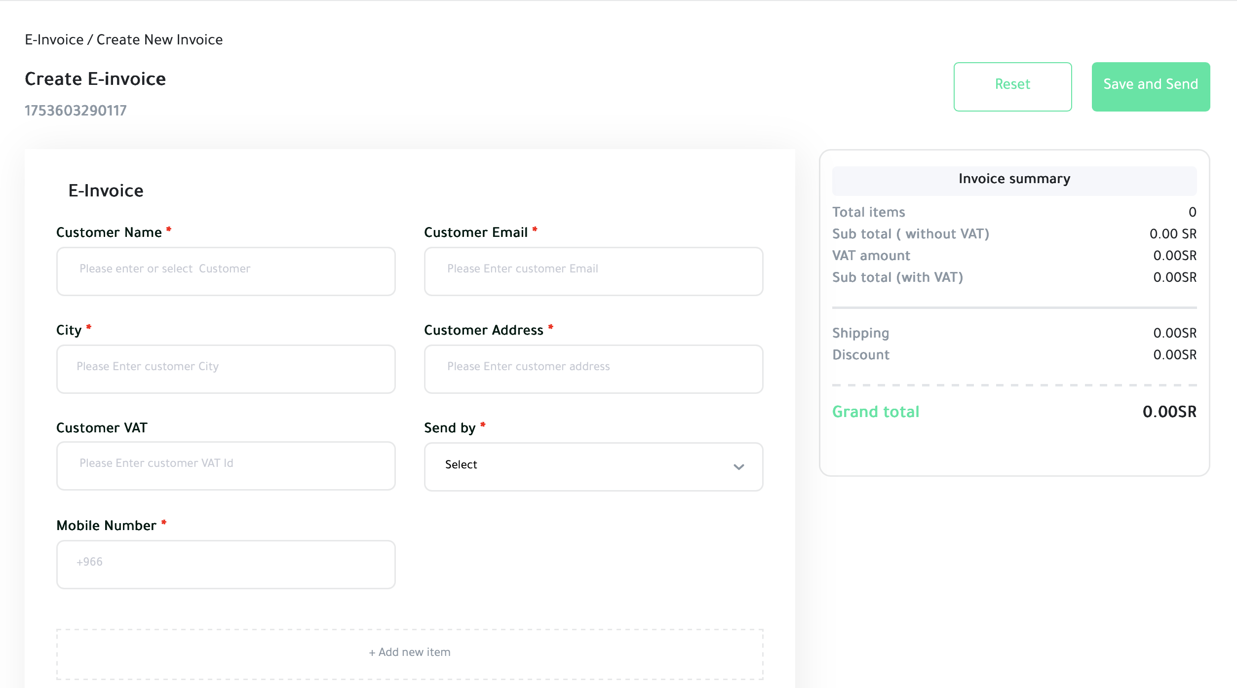Click the Invoice summary header

pos(1014,179)
